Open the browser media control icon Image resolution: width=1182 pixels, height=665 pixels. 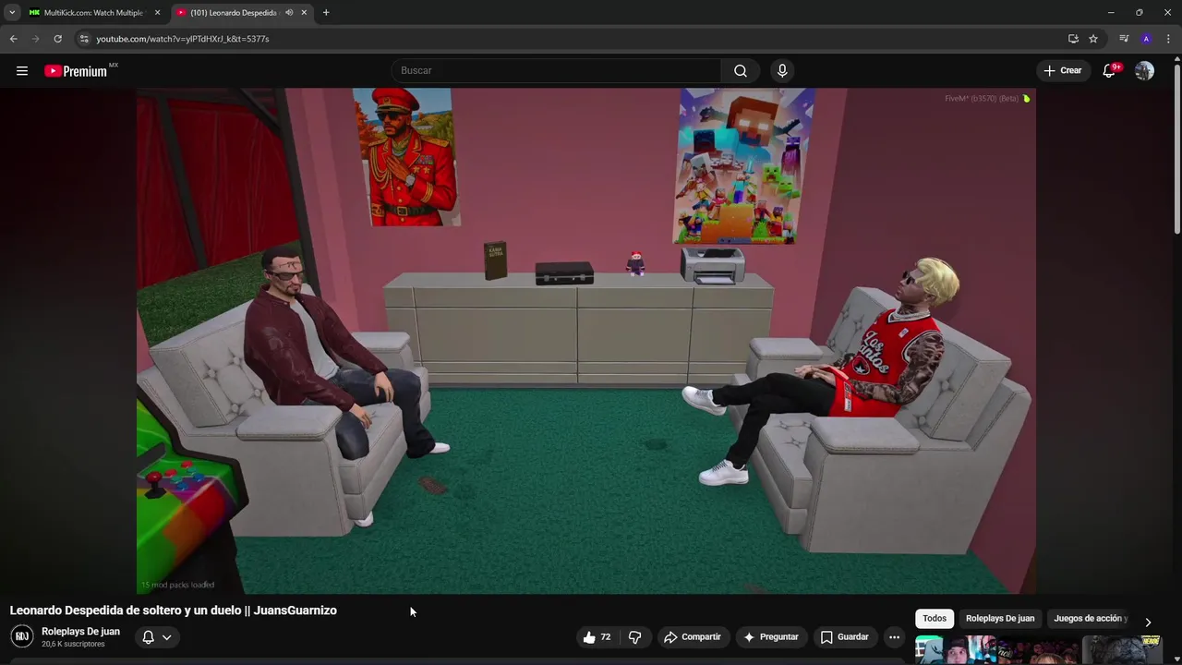point(1124,39)
